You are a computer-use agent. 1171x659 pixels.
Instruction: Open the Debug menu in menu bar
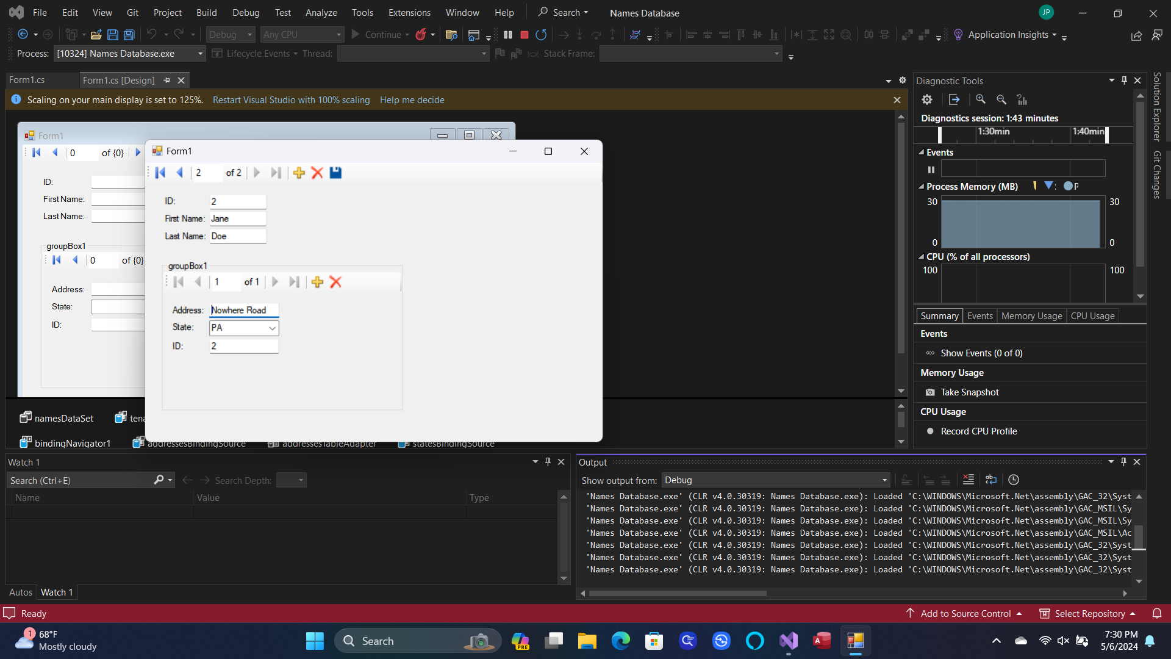coord(245,13)
